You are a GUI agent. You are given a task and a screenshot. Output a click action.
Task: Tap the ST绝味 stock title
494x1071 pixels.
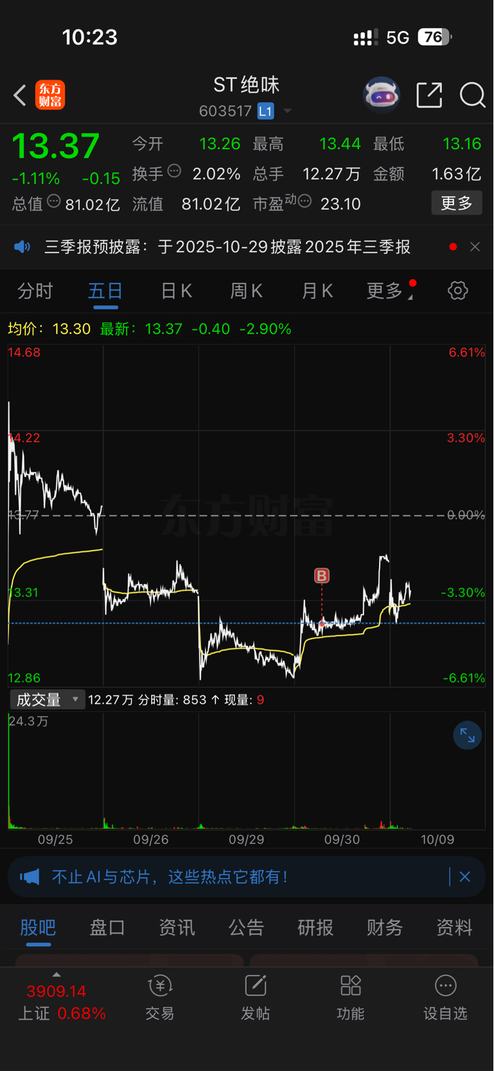247,85
